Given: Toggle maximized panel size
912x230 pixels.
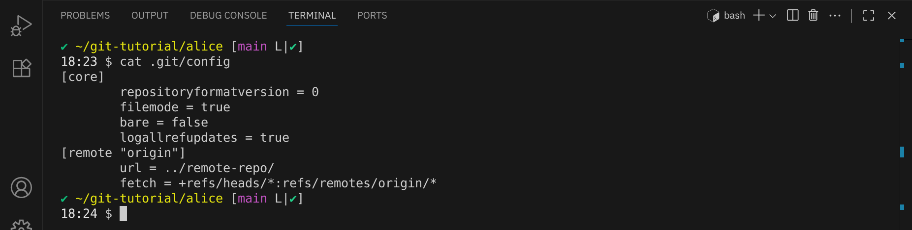Looking at the screenshot, I should (869, 16).
